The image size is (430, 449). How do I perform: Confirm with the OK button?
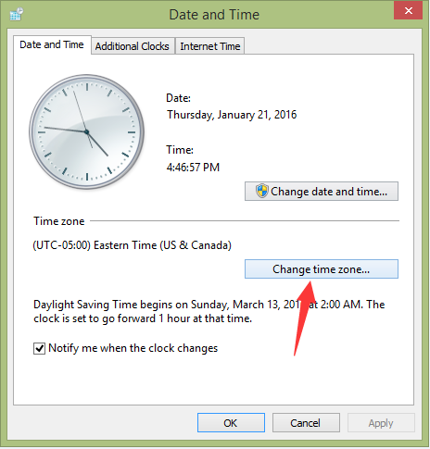pos(231,423)
